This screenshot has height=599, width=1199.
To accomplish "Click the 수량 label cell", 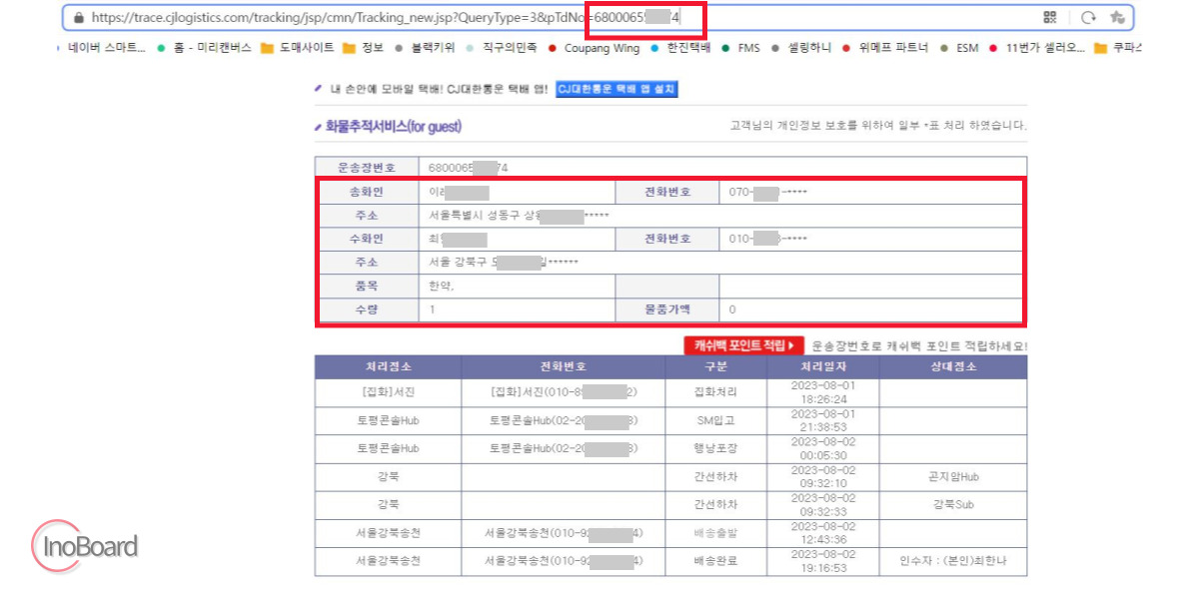I will (367, 309).
